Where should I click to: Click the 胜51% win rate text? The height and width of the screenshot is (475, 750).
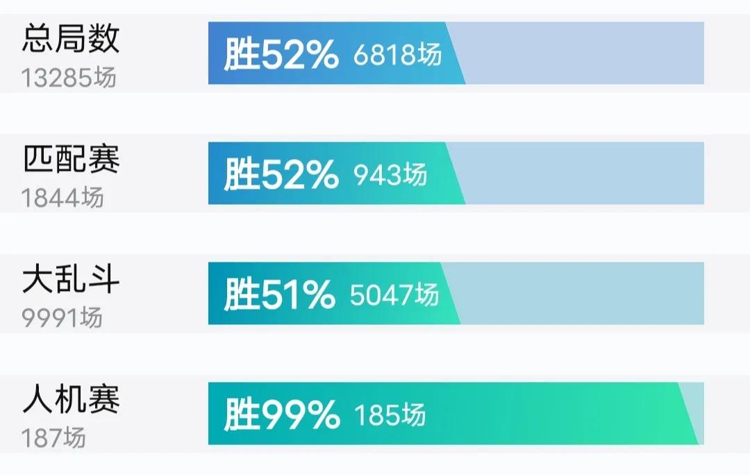279,295
